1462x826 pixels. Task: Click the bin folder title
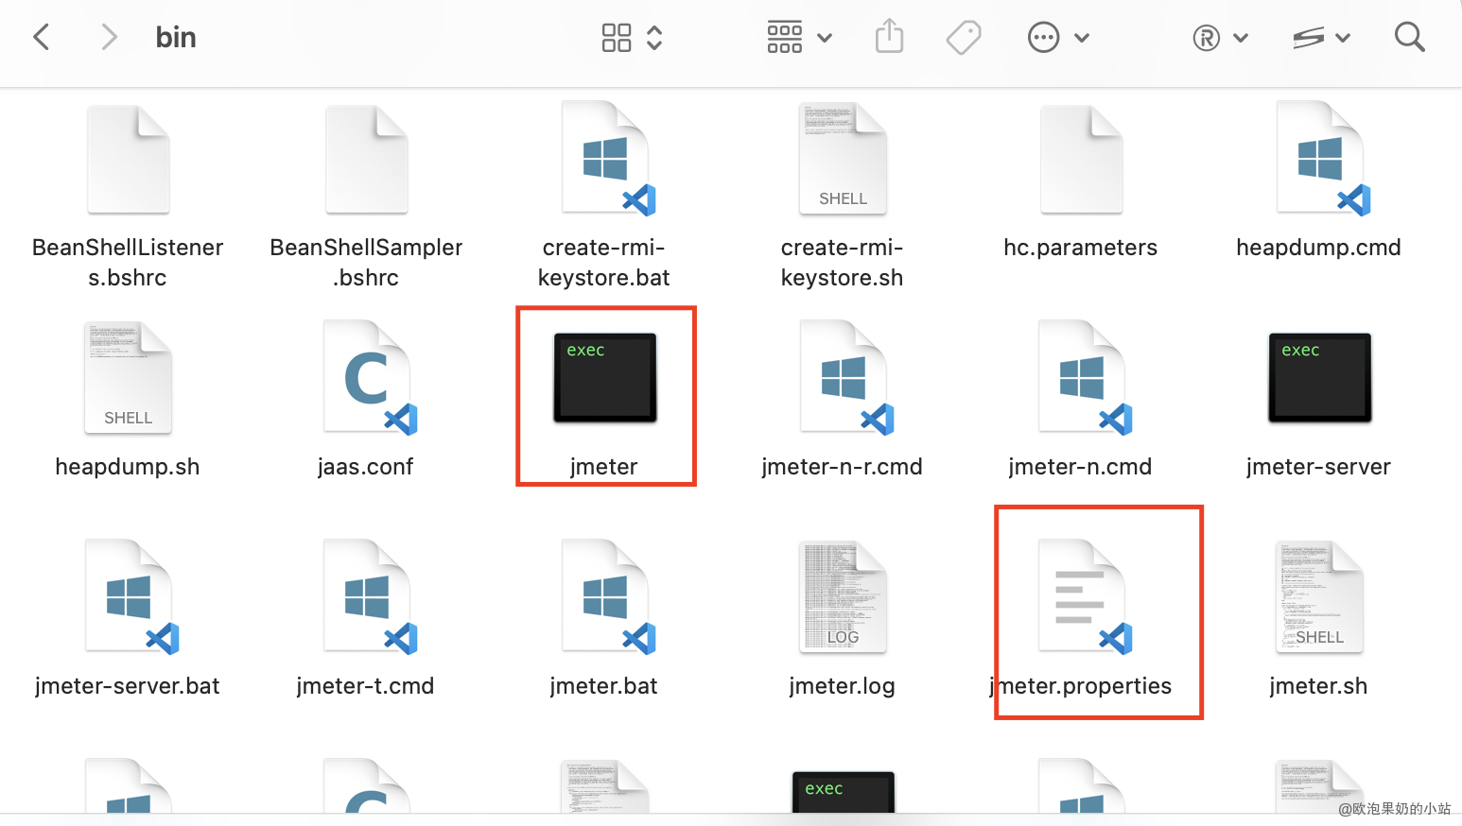click(176, 38)
